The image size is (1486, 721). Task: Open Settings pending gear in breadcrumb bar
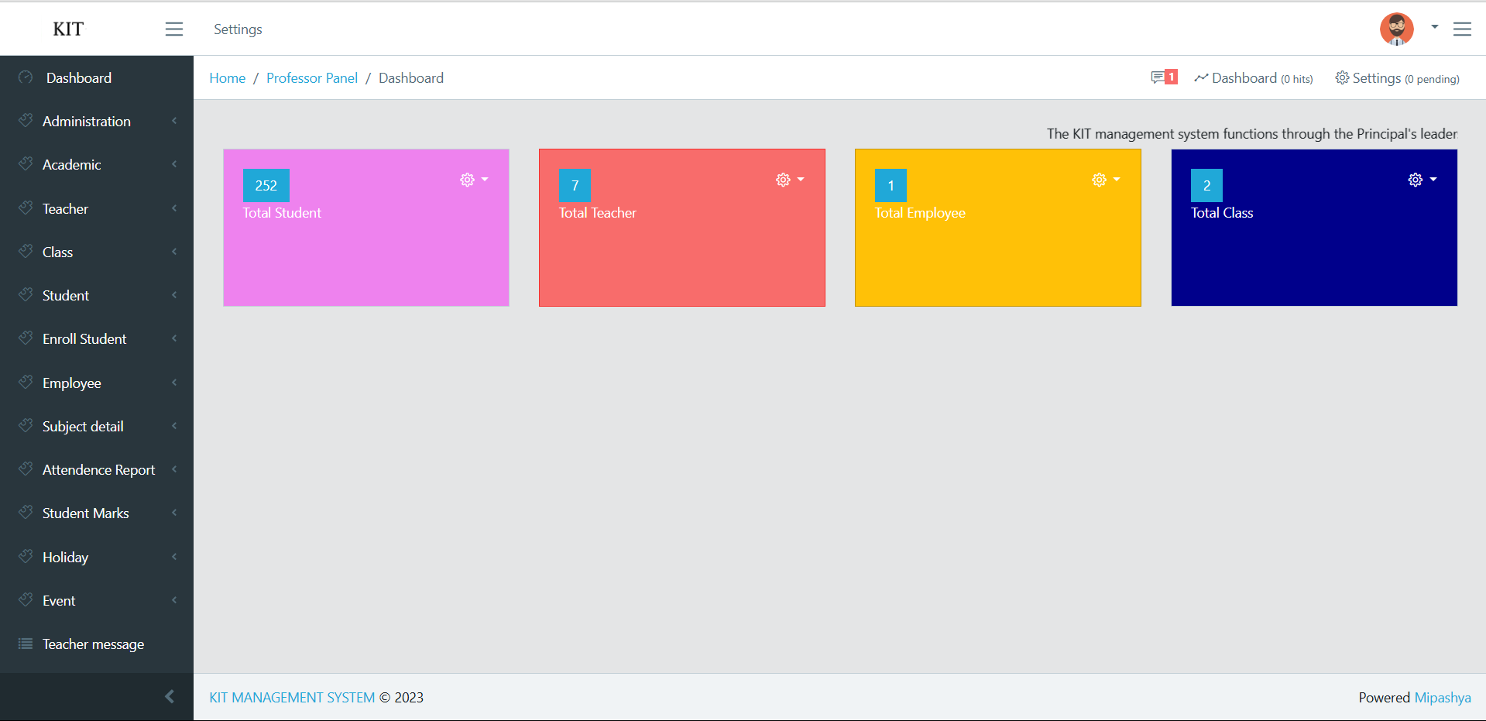(1342, 78)
